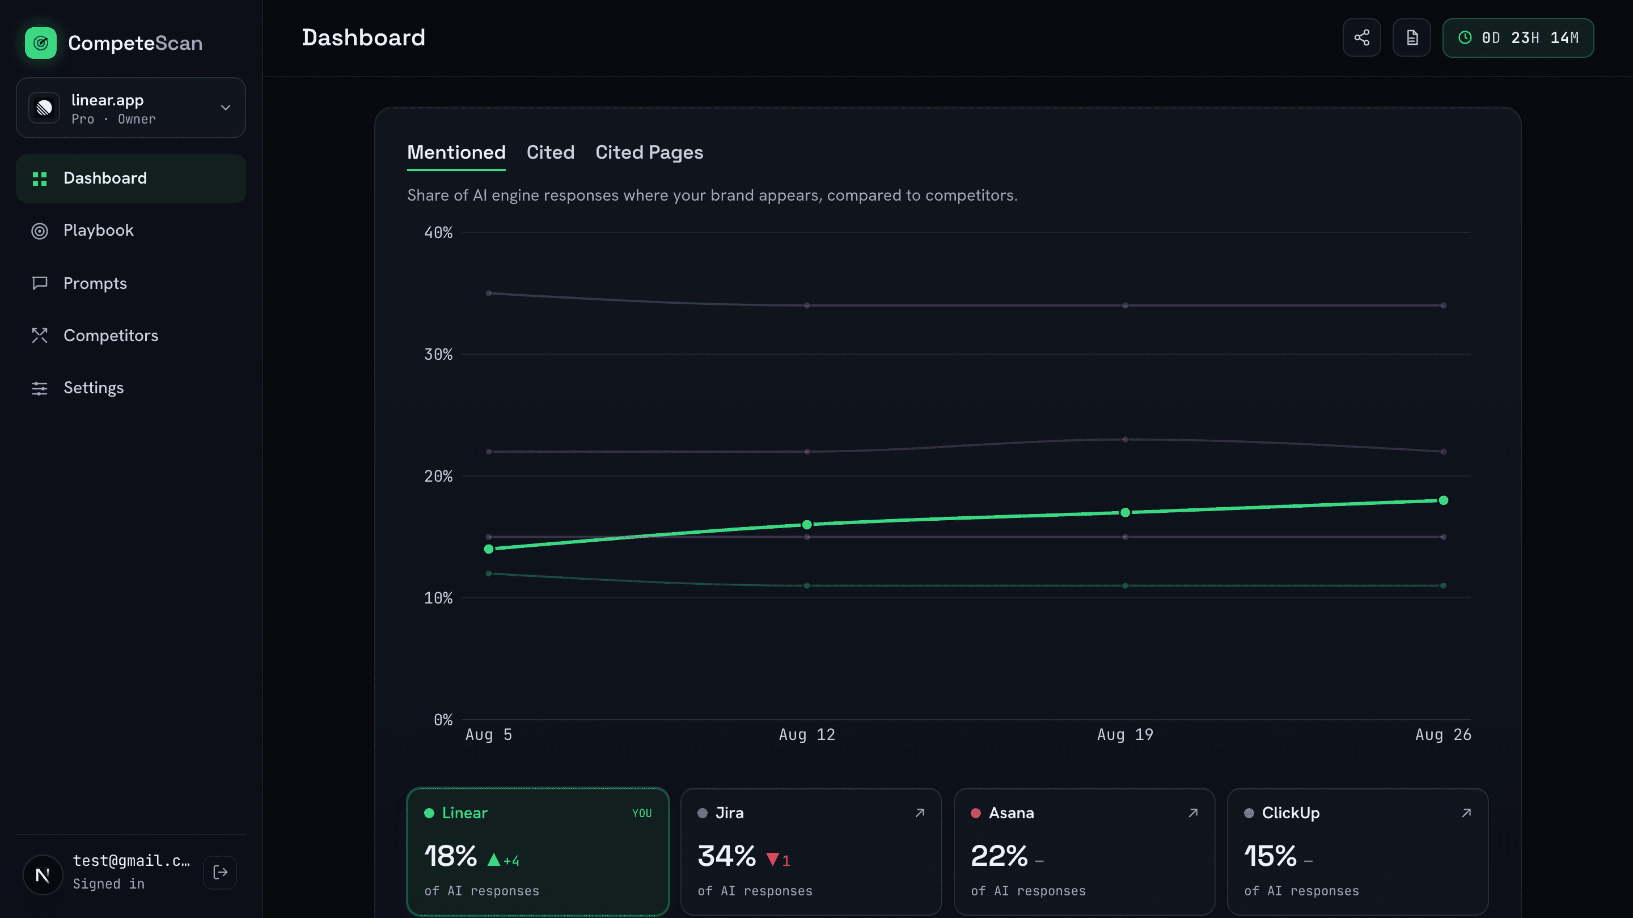This screenshot has width=1633, height=918.
Task: Click the document report icon button
Action: (1412, 38)
